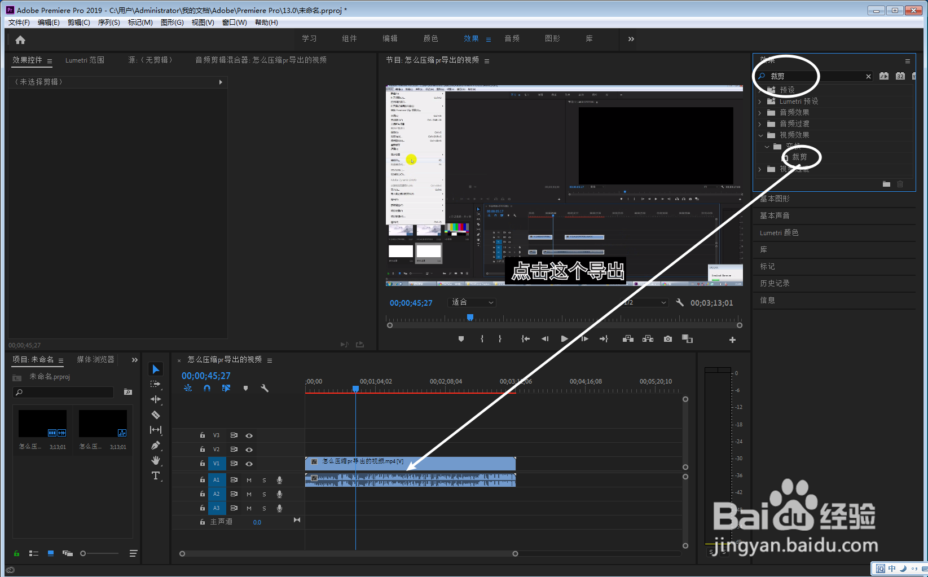The image size is (928, 577).
Task: Open Program monitor button editor plus
Action: point(732,340)
